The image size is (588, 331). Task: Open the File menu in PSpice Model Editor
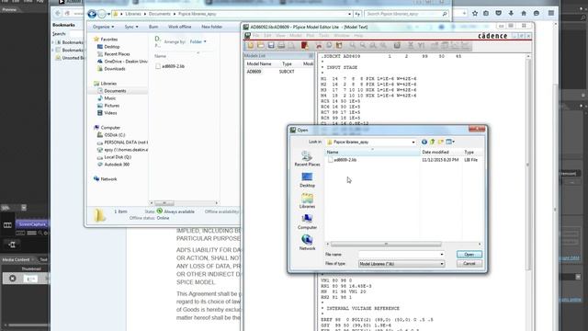pos(255,36)
